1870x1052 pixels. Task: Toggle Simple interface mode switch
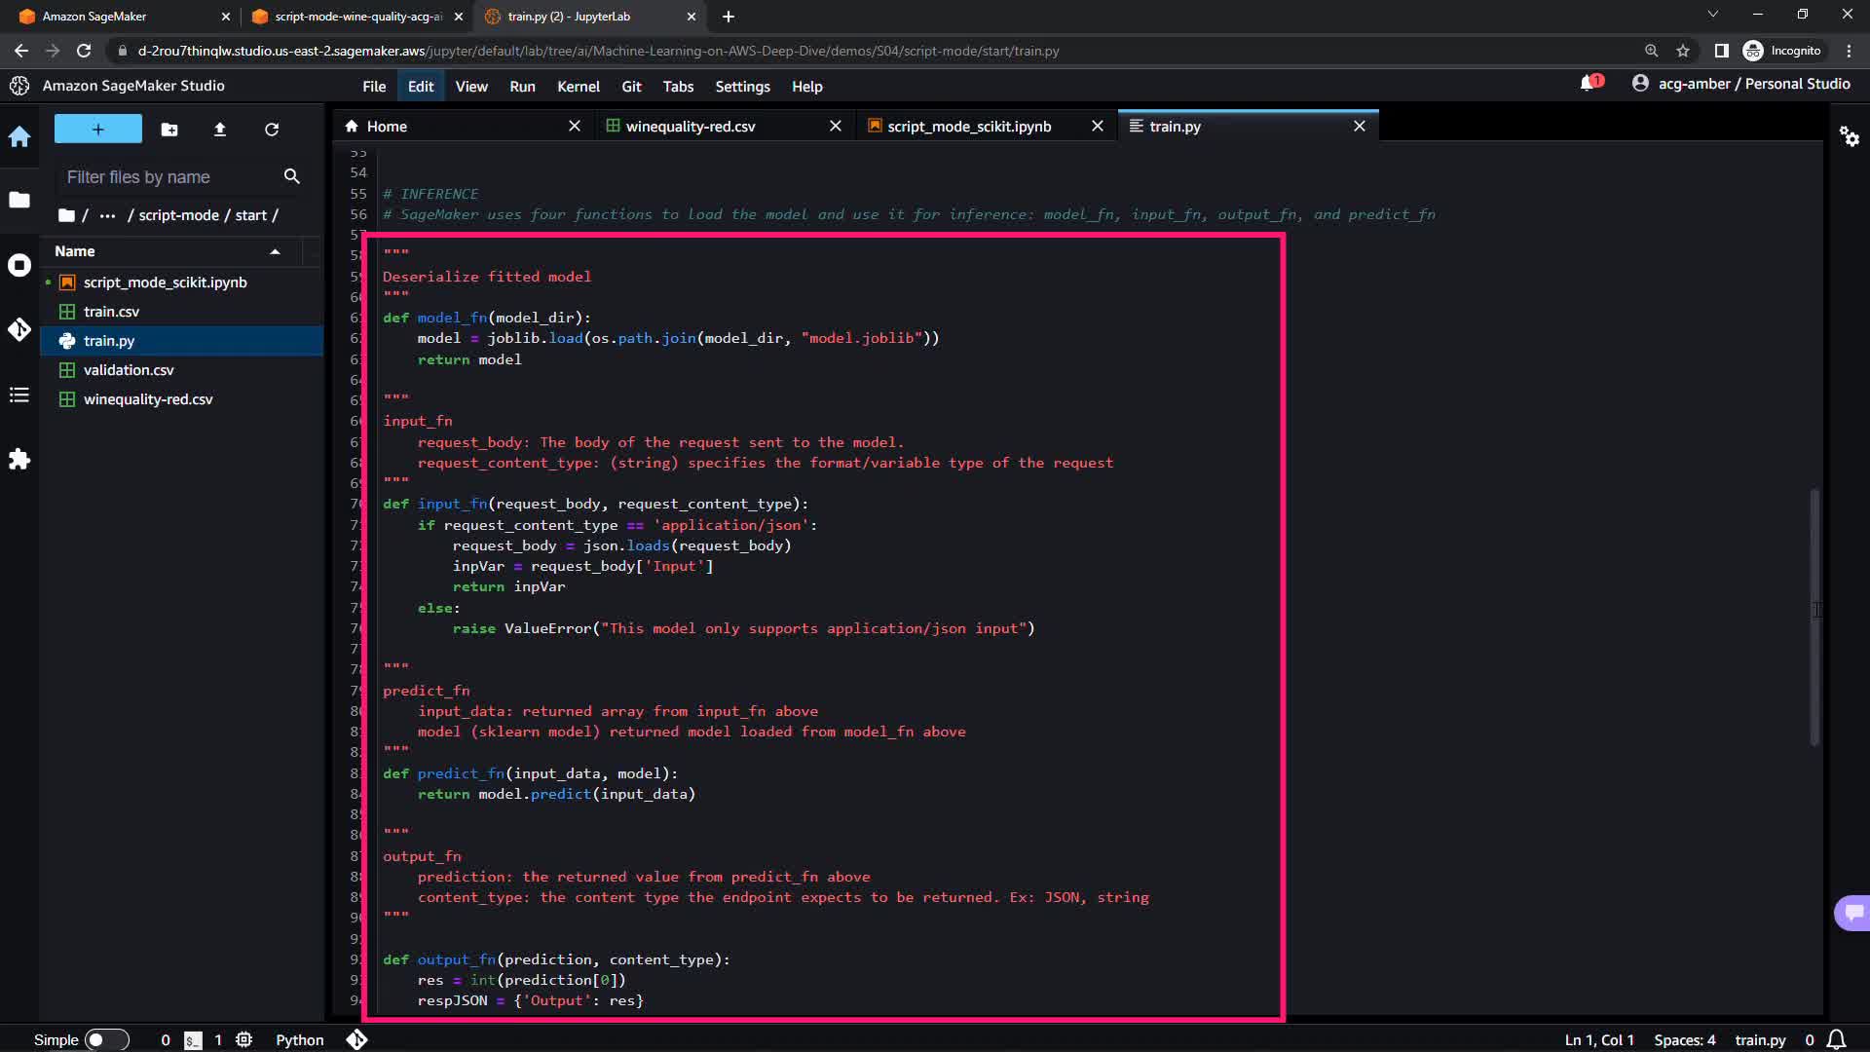pyautogui.click(x=106, y=1039)
